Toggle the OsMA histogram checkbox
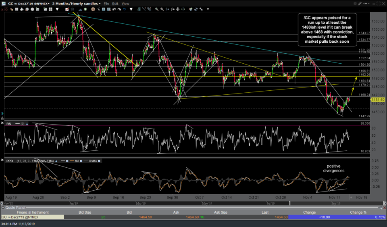The height and width of the screenshot is (227, 387). click(100, 161)
